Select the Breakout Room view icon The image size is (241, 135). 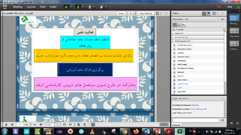coord(179,25)
